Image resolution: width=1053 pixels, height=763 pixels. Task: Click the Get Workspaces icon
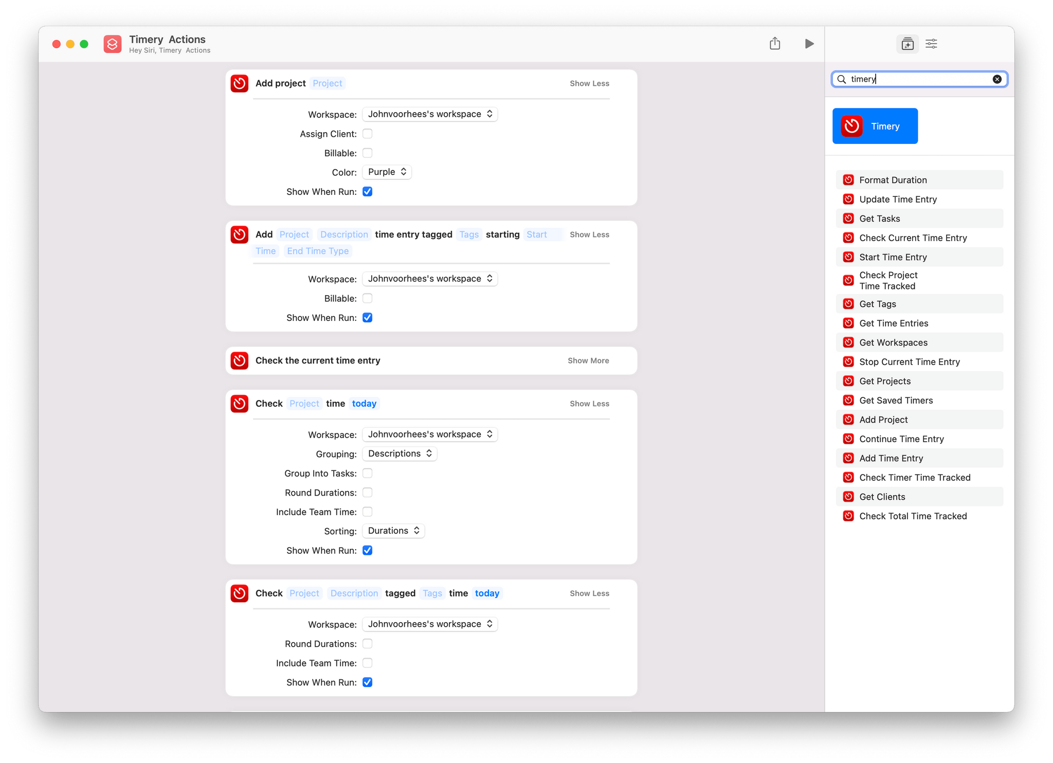coord(848,342)
